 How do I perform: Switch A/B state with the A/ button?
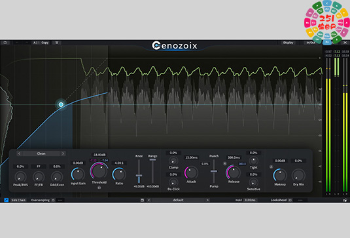(35, 43)
